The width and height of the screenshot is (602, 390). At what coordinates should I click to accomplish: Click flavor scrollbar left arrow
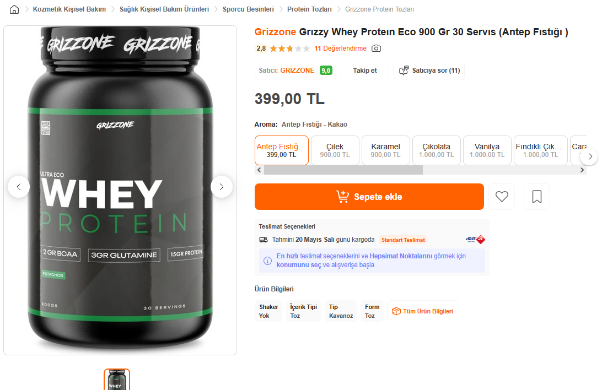tap(259, 170)
